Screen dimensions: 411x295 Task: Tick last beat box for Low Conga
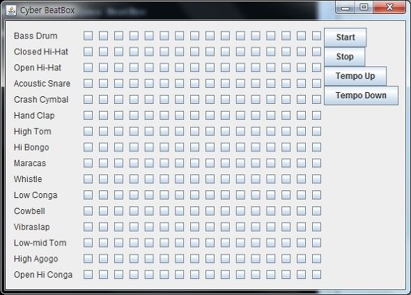(317, 195)
